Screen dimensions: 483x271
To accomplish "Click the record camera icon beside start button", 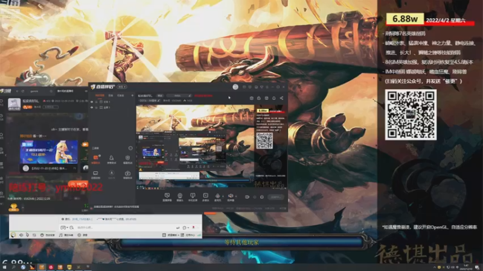I will [x=247, y=197].
